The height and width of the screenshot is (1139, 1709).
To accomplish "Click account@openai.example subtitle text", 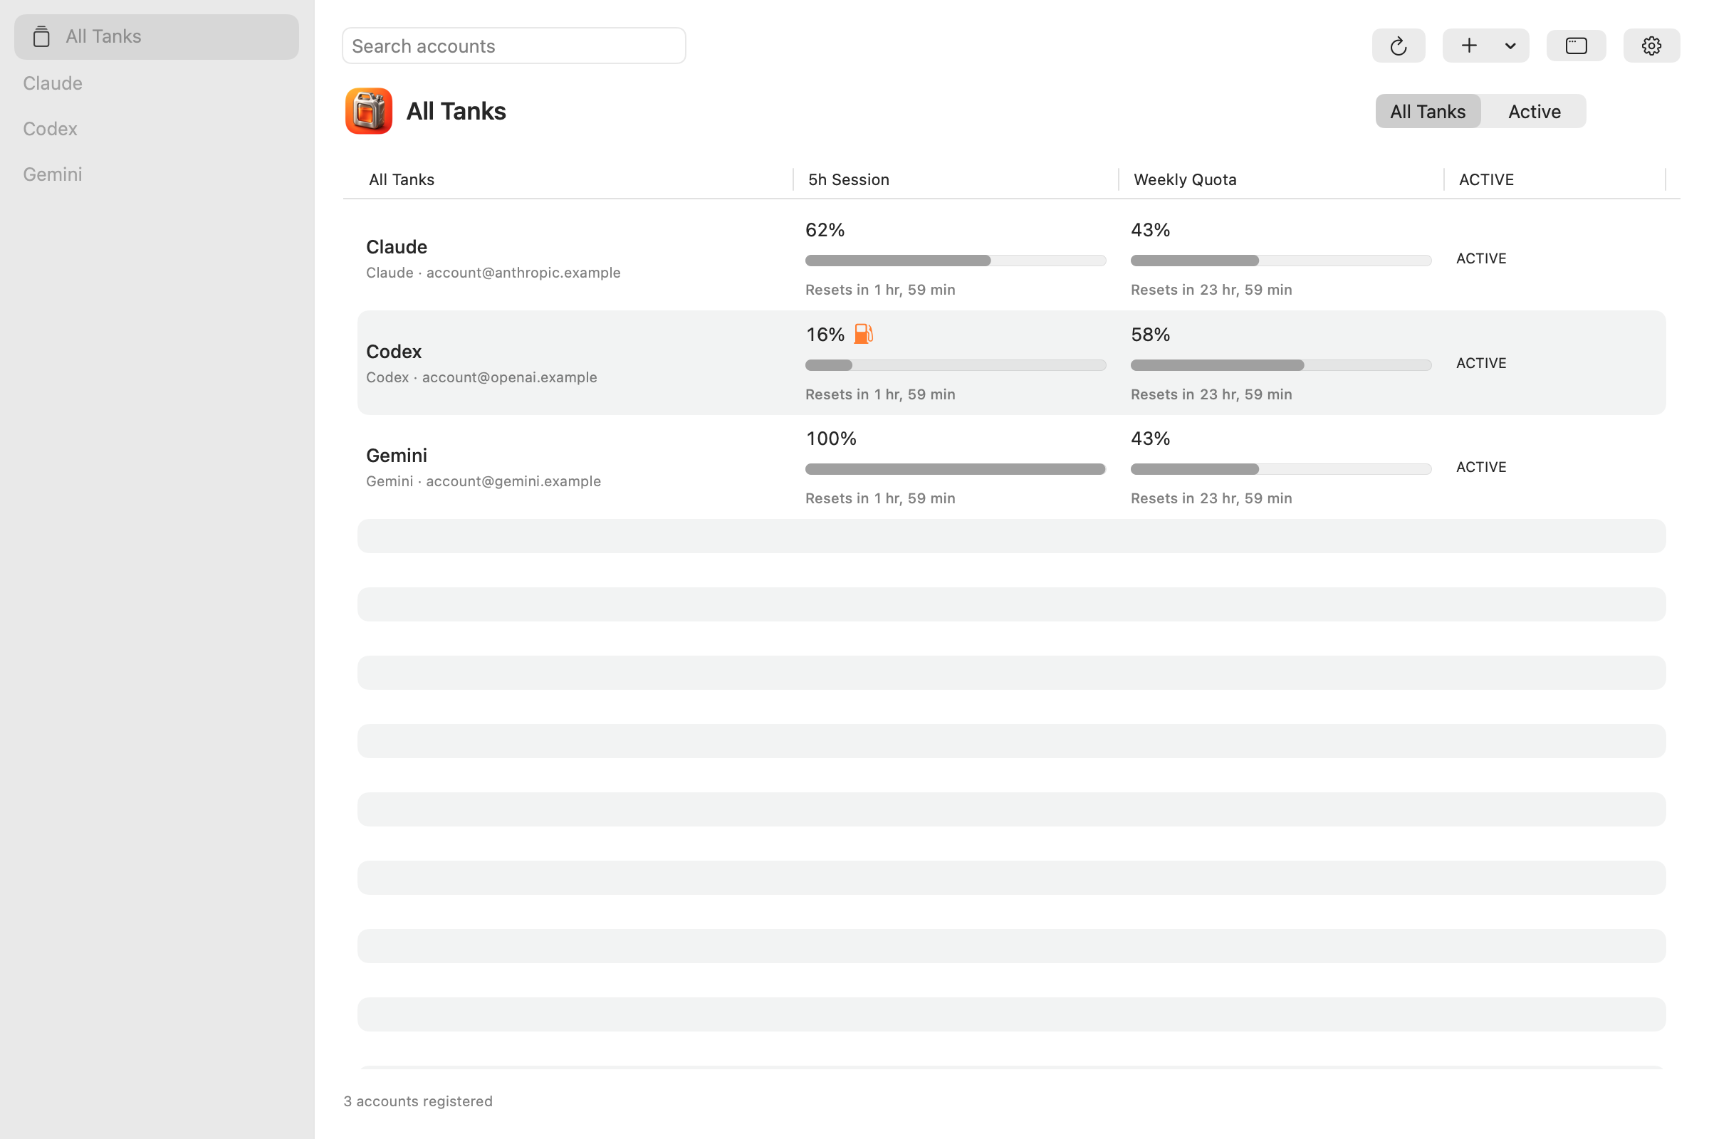I will (x=509, y=377).
